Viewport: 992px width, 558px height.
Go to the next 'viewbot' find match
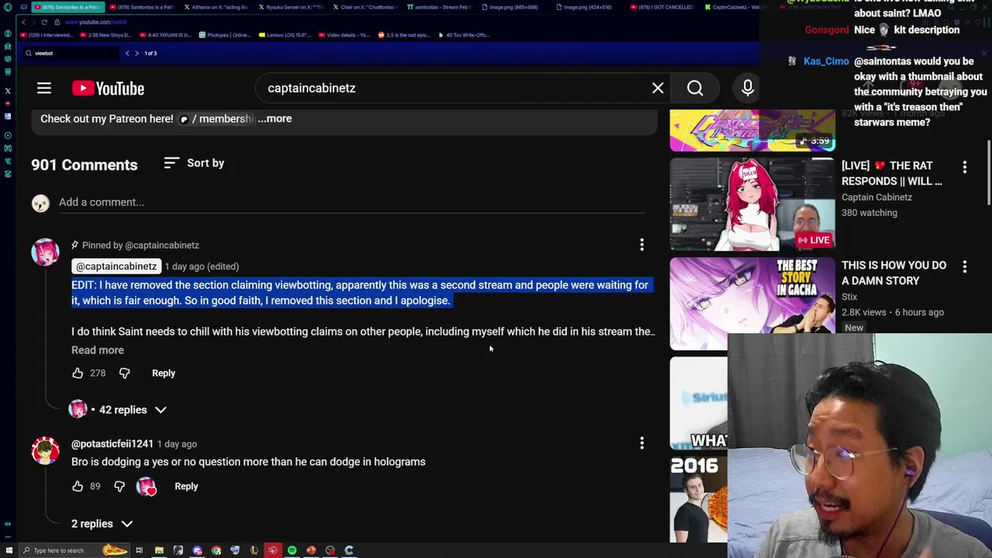[x=136, y=53]
